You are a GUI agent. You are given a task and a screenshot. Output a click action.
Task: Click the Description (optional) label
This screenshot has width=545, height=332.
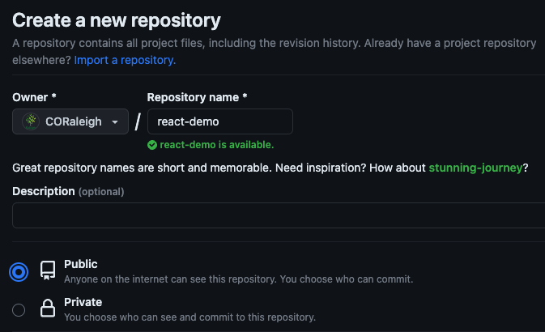point(68,192)
